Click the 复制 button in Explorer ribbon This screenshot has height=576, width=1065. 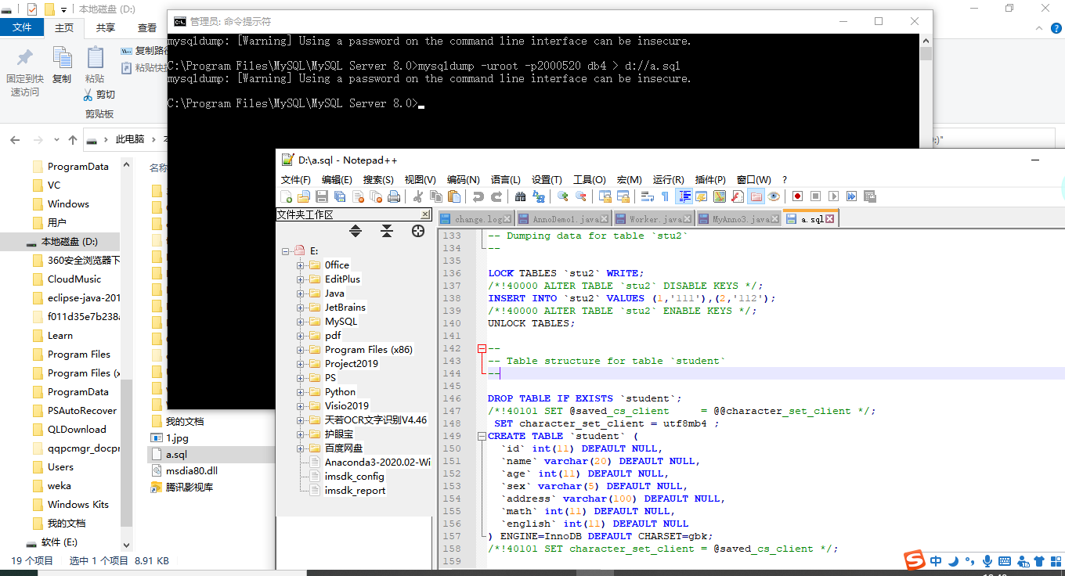click(x=62, y=65)
